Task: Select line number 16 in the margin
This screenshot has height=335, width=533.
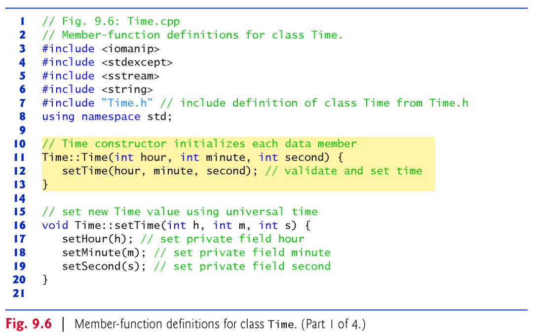Action: tap(20, 225)
